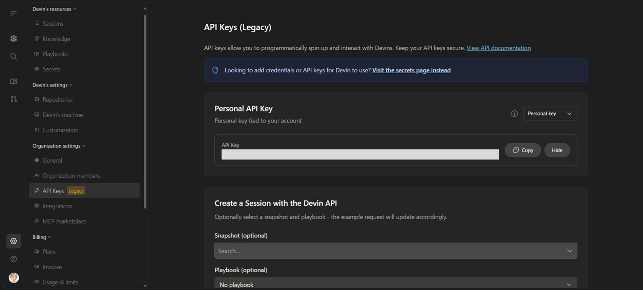Viewport: 643px width, 290px height.
Task: Open the Personal key dropdown
Action: [x=550, y=114]
